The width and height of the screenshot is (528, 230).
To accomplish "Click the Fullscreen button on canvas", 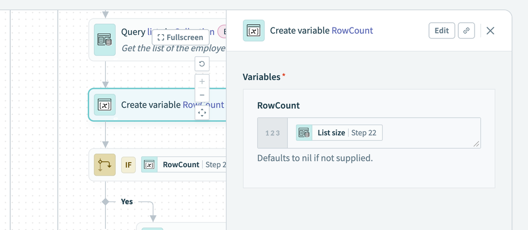I will [180, 37].
